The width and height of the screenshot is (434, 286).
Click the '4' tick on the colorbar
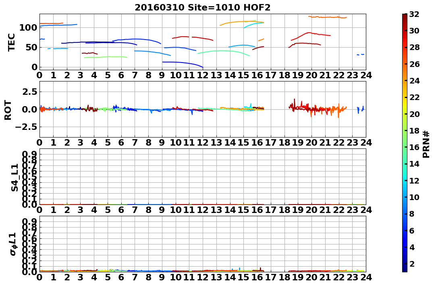(412, 247)
